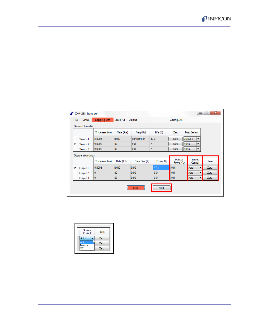
Task: Select the Sensor 3 row header
Action: click(83, 149)
